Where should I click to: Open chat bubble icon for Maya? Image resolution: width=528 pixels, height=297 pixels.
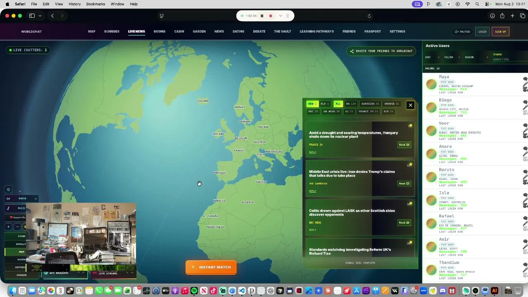[x=525, y=79]
